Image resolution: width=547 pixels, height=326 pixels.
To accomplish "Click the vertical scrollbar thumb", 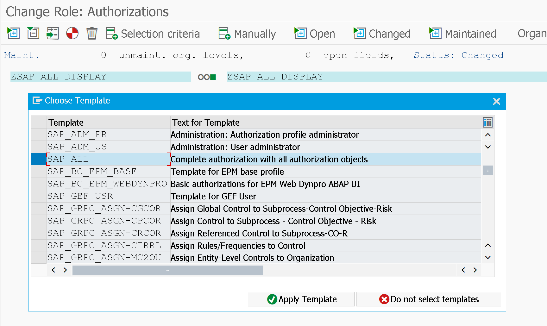I will pos(488,171).
